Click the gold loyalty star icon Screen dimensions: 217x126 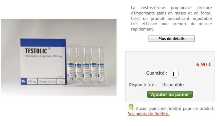pyautogui.click(x=131, y=107)
